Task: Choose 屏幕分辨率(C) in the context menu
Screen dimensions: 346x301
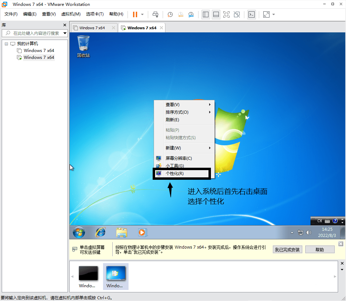Action: click(184, 158)
